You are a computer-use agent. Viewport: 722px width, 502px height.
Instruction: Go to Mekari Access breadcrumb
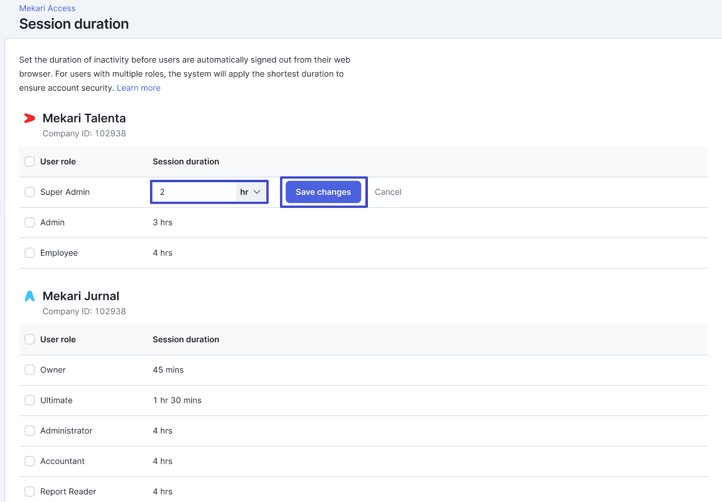pyautogui.click(x=47, y=8)
